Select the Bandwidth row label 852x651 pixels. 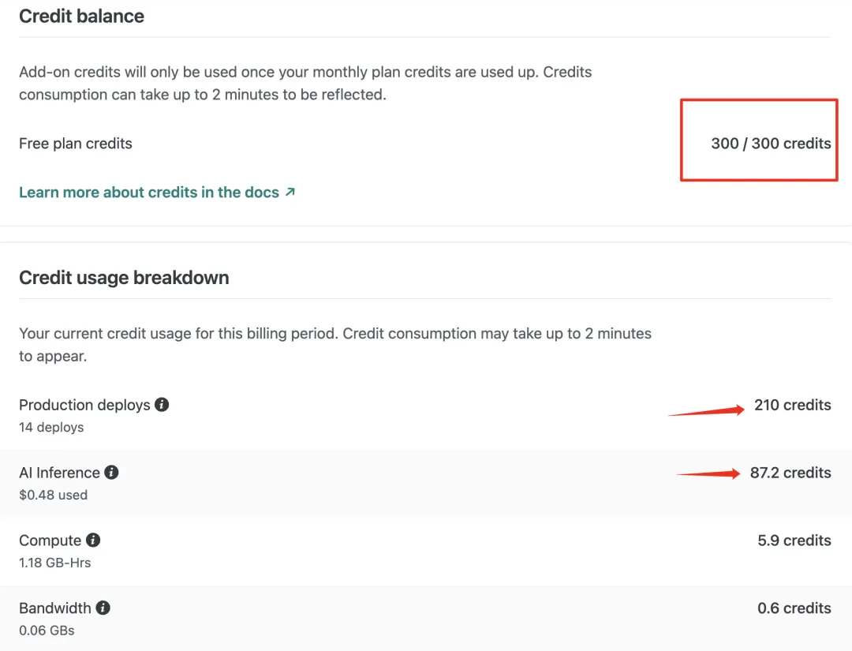pyautogui.click(x=55, y=608)
